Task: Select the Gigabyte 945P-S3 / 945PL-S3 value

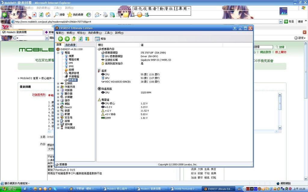Action: click(156, 60)
